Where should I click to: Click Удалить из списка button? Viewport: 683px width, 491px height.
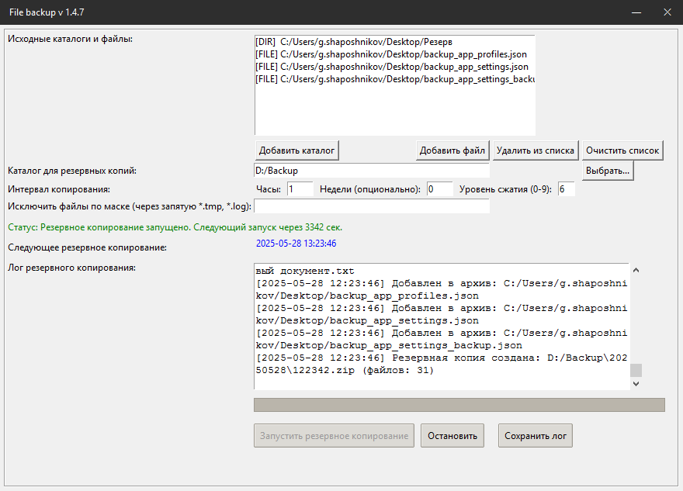pos(536,150)
